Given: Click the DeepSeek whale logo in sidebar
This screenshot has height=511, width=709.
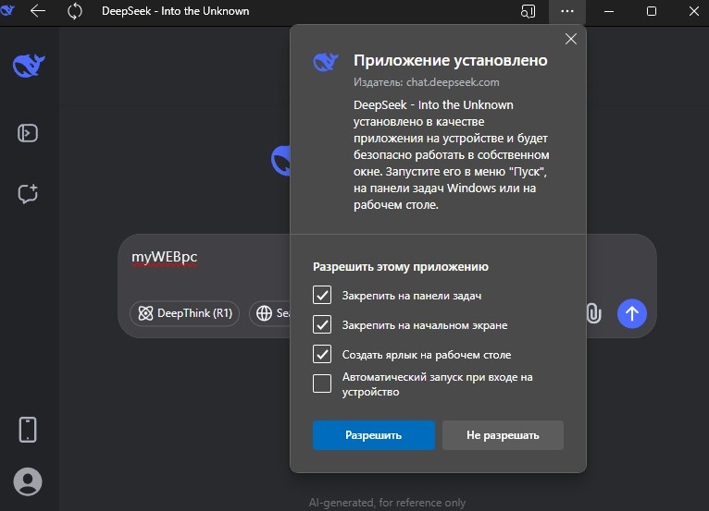Looking at the screenshot, I should click(x=29, y=66).
